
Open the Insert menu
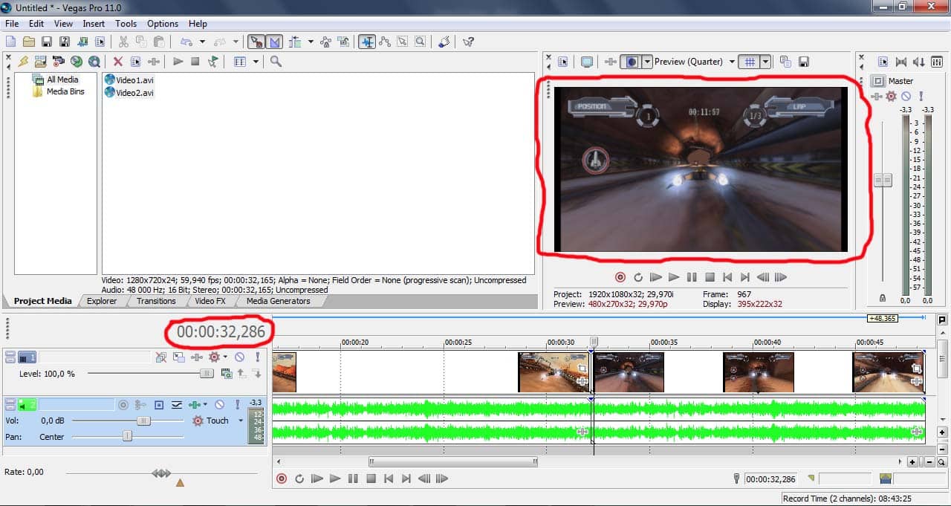[x=94, y=24]
